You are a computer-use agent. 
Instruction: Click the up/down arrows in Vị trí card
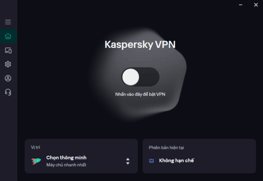[128, 161]
